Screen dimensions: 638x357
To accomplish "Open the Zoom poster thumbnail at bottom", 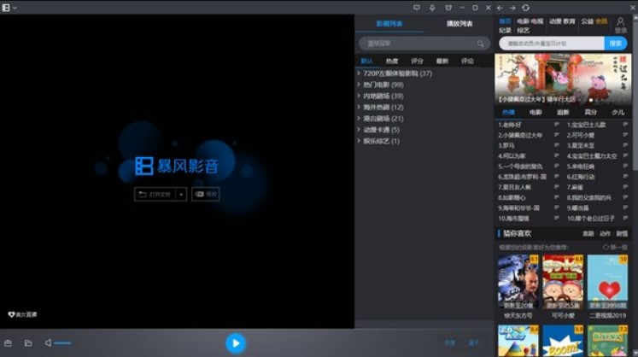I will tap(563, 341).
